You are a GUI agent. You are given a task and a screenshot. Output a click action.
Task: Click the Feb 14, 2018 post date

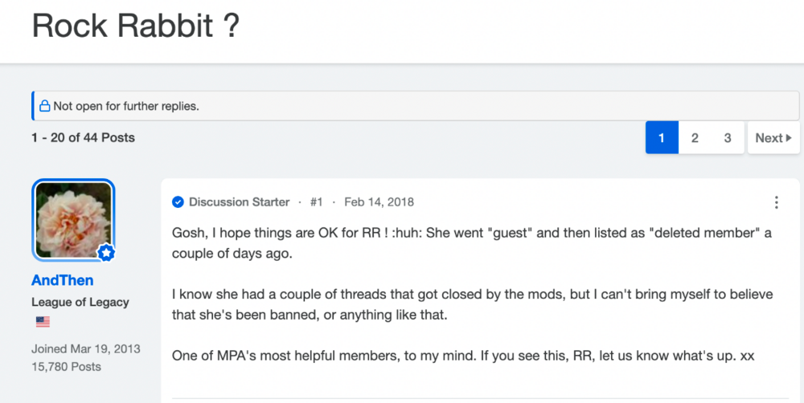point(379,202)
